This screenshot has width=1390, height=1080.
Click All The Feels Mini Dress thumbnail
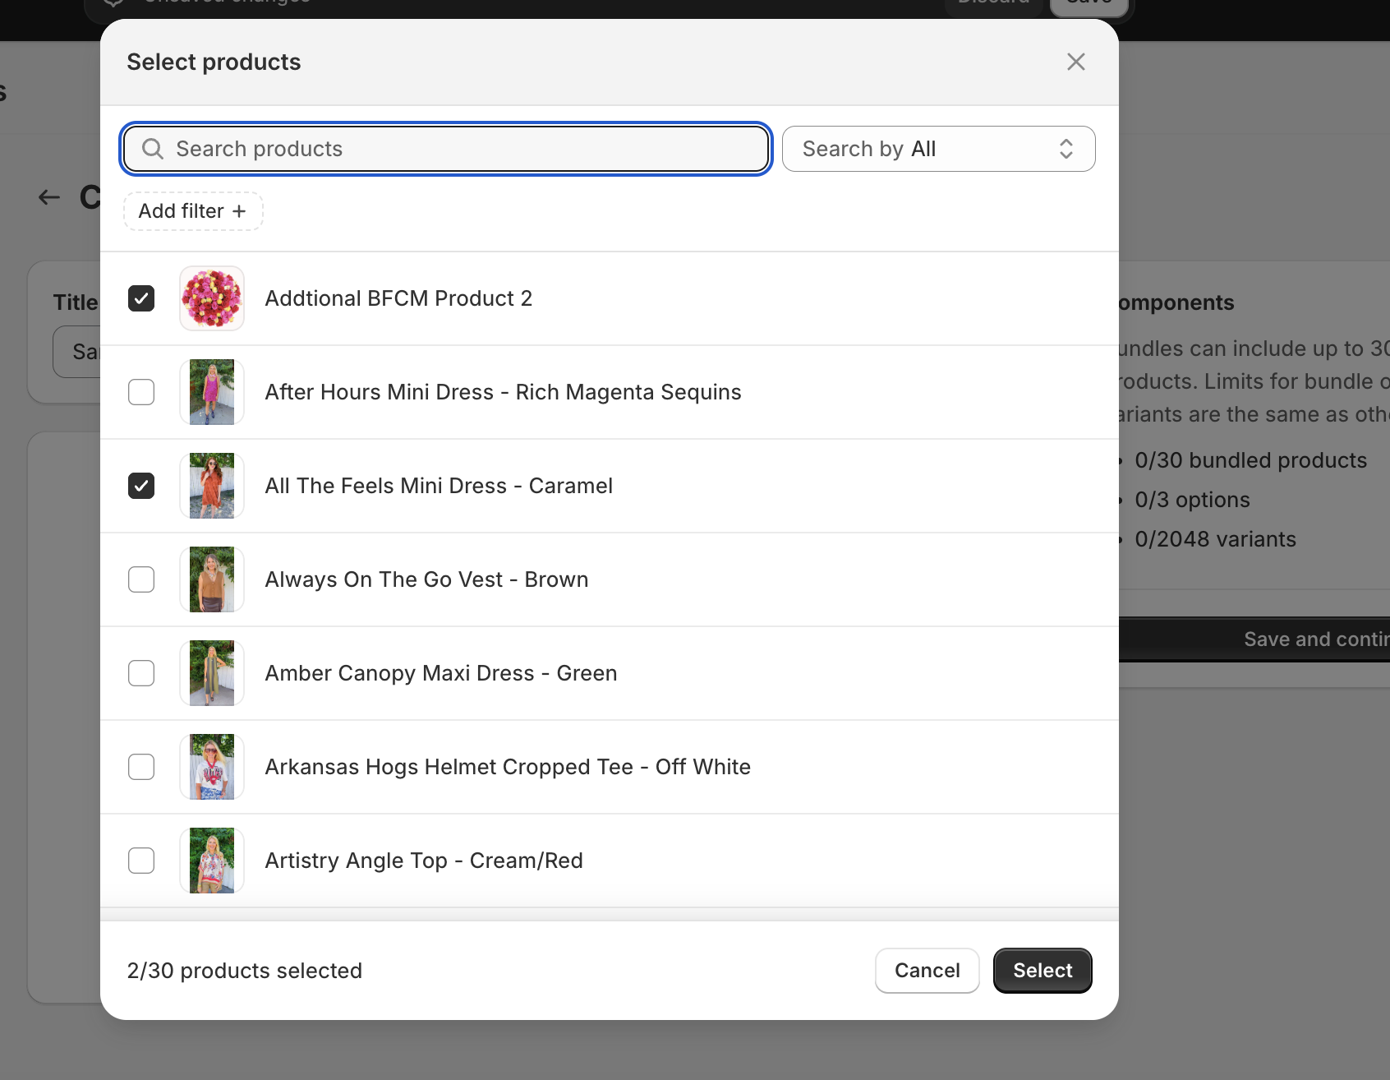212,486
